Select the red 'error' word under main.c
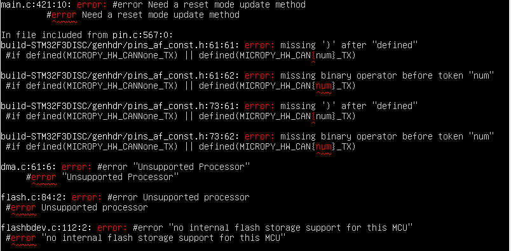Screen dimensions: 511x251 click(x=64, y=15)
